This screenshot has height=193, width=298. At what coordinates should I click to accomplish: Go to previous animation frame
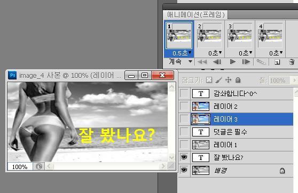click(217, 62)
